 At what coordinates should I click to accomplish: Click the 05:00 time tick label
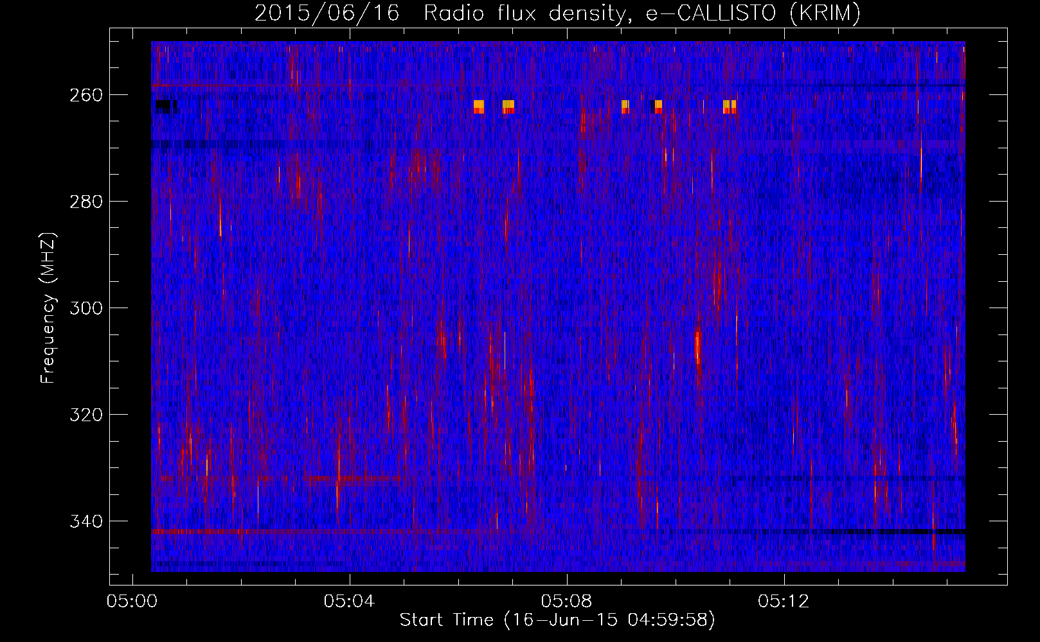tap(132, 602)
